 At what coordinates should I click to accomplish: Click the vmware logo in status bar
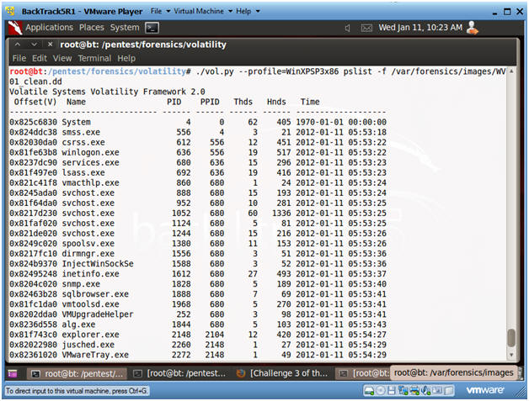[x=485, y=390]
